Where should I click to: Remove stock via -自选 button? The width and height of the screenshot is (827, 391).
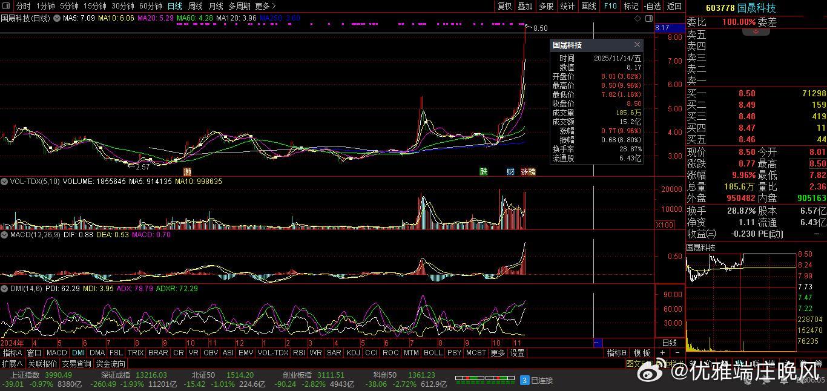(652, 6)
